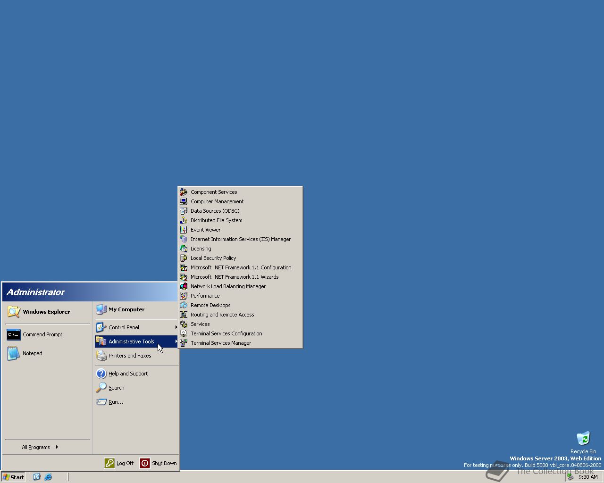
Task: Click the Terminal Services Configuration icon
Action: coord(184,333)
